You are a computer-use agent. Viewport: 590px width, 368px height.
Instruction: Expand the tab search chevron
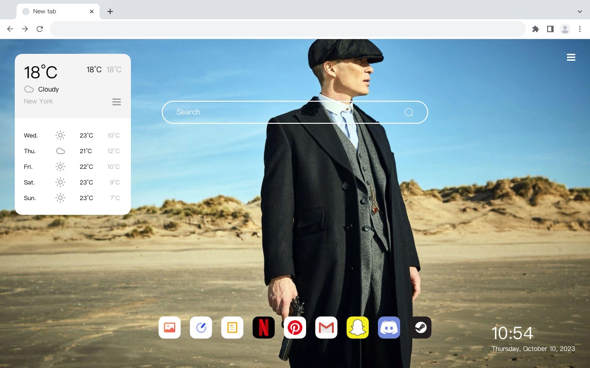pos(580,11)
